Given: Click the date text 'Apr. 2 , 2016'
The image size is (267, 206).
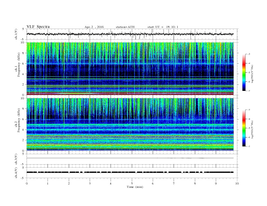Looking at the screenshot, I should tap(94, 27).
